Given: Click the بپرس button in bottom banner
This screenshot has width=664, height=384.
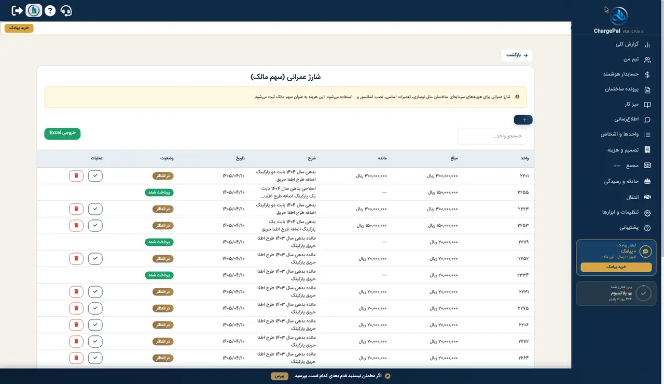Looking at the screenshot, I should [x=279, y=376].
